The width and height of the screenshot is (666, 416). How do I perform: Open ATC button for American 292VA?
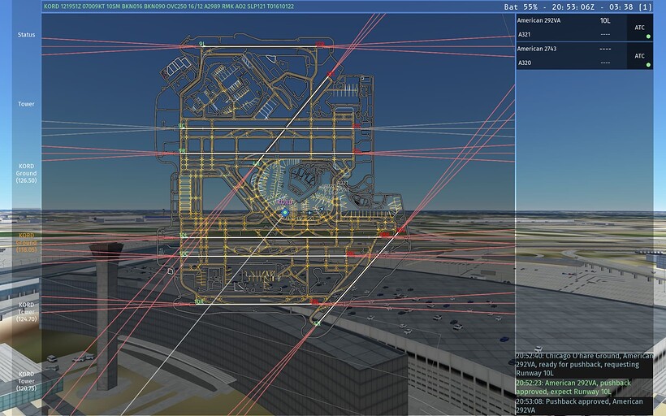coord(640,28)
